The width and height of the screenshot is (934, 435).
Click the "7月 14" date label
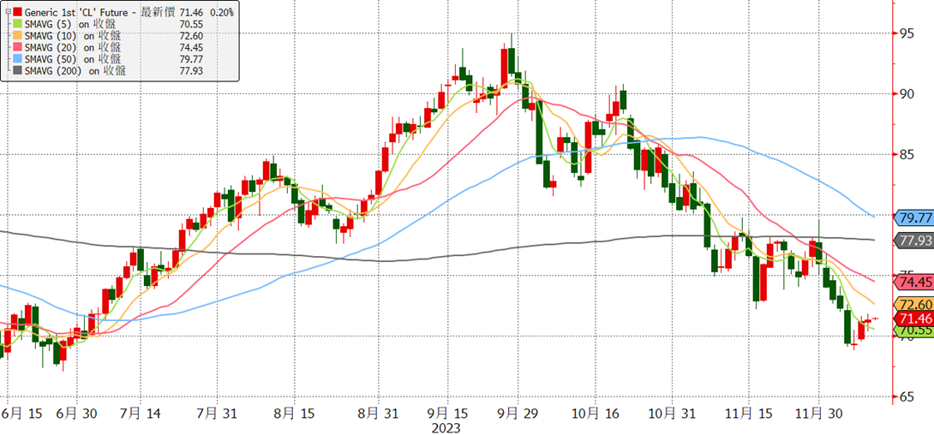[x=141, y=413]
